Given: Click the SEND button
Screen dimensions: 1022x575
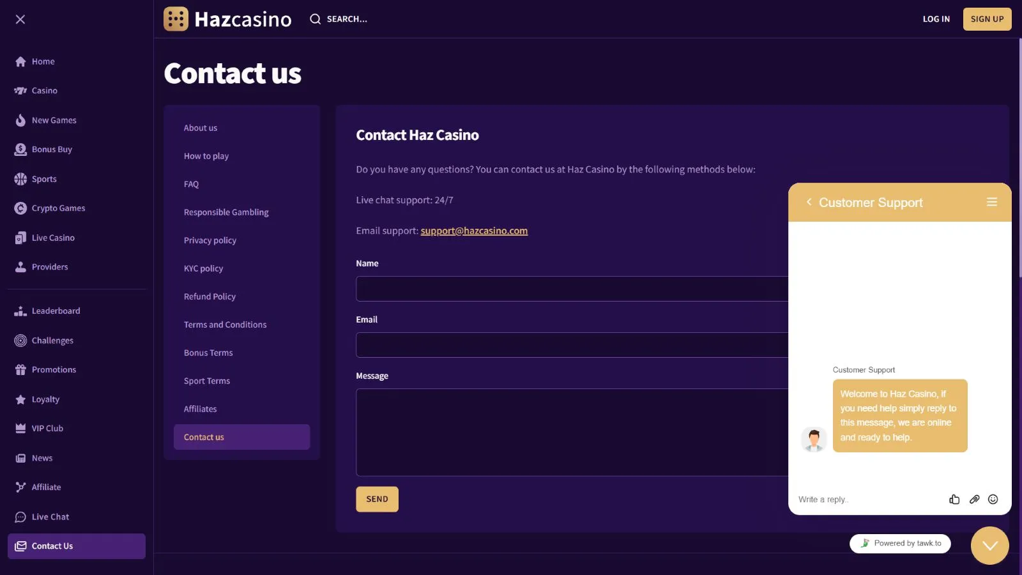Looking at the screenshot, I should pos(377,500).
